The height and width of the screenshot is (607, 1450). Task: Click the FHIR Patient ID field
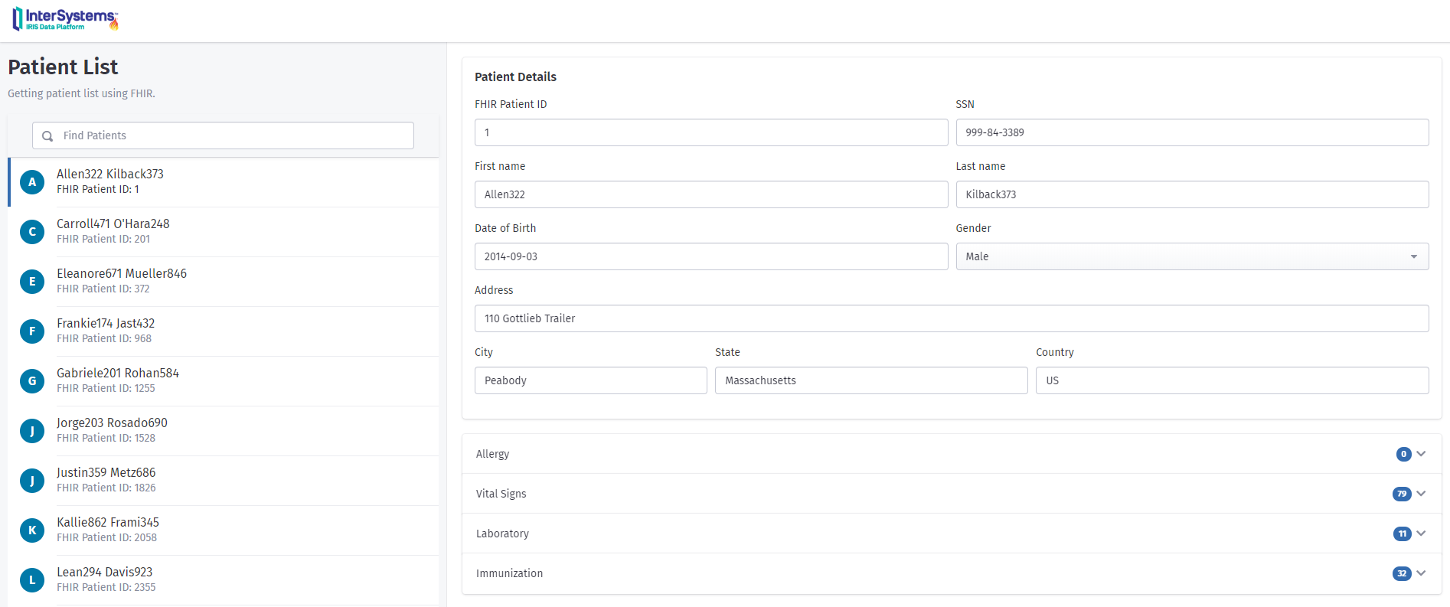click(x=711, y=132)
